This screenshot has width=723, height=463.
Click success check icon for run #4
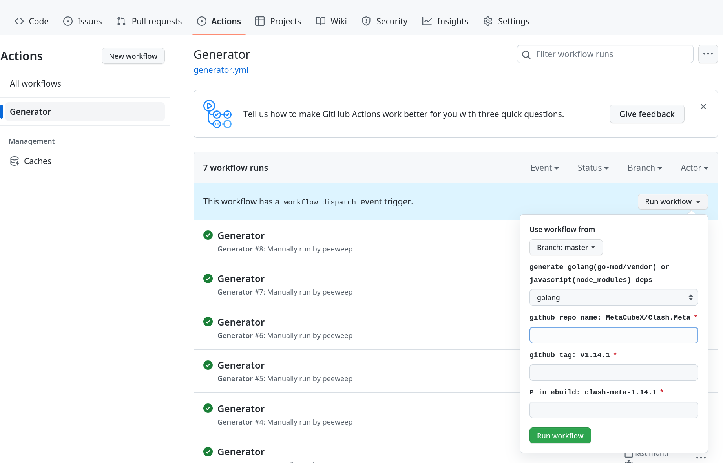[208, 408]
